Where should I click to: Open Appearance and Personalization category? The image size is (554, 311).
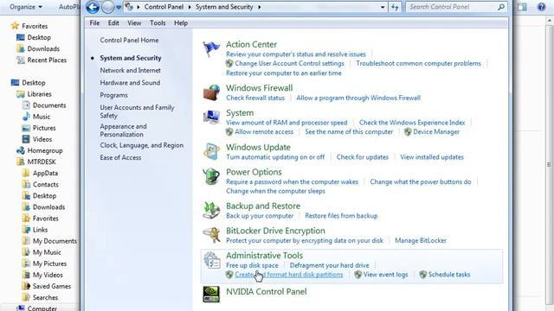tap(123, 130)
